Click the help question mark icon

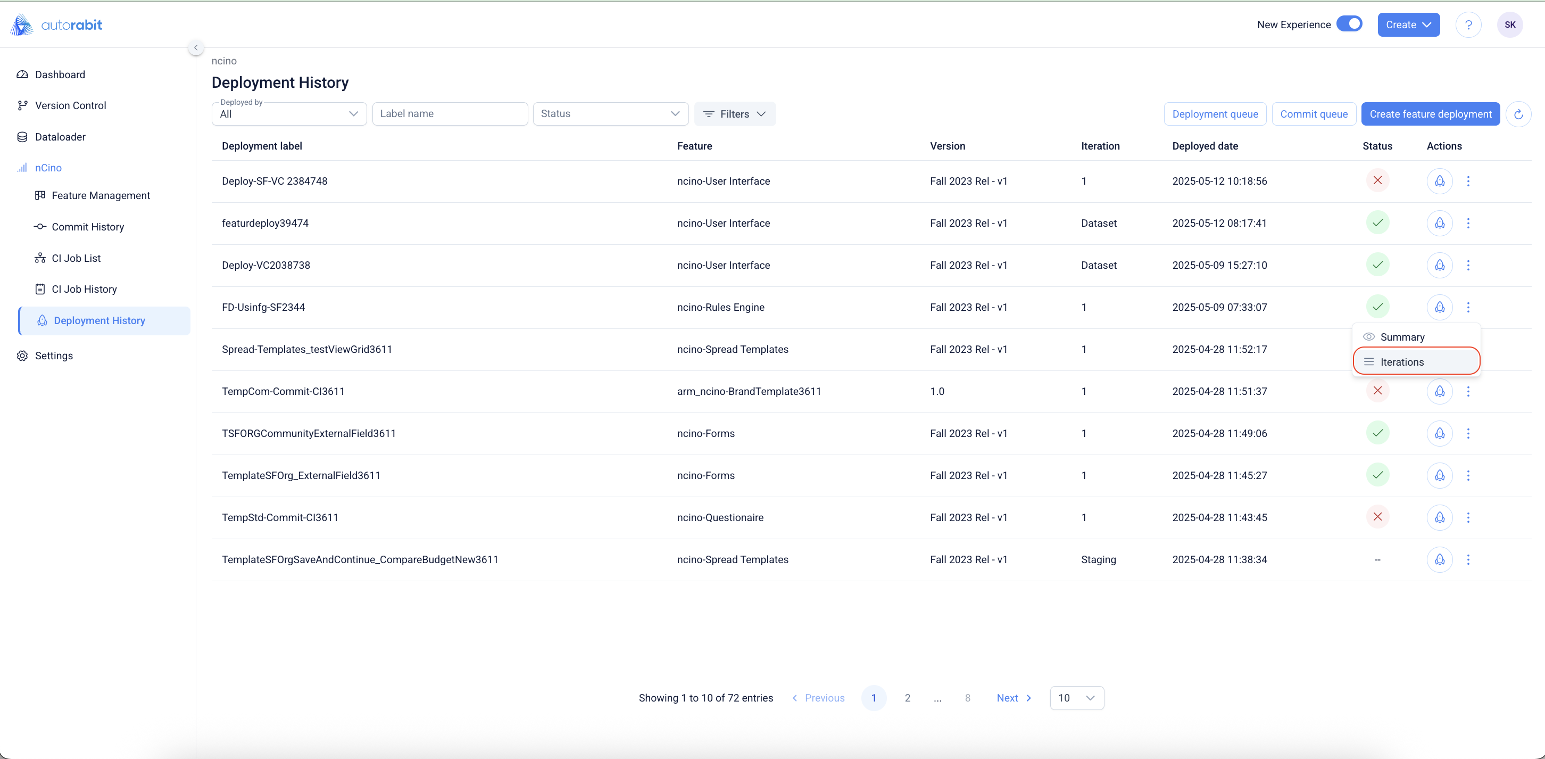point(1468,24)
